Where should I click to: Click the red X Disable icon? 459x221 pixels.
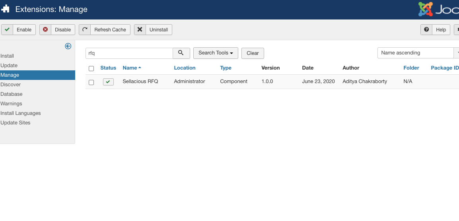[45, 29]
